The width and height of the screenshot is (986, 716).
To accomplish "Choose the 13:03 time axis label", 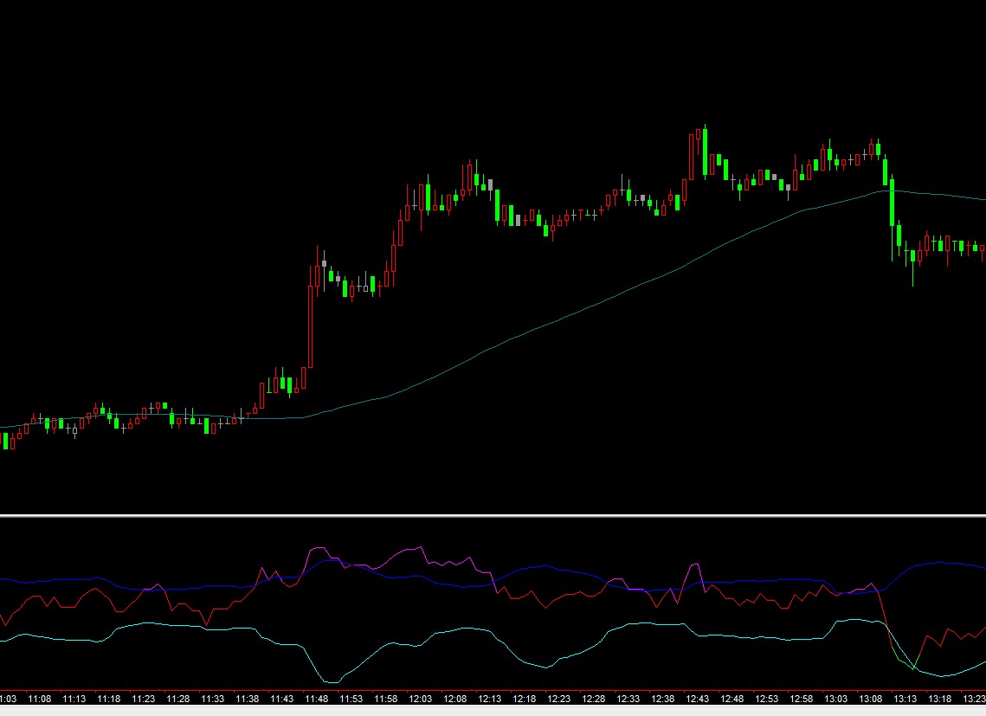I will (x=835, y=699).
